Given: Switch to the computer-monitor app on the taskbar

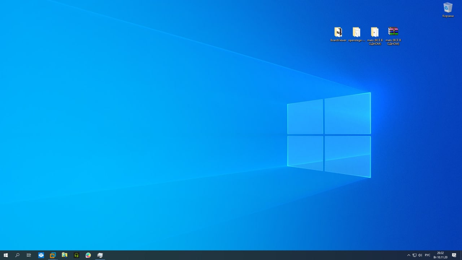Looking at the screenshot, I should tap(100, 255).
